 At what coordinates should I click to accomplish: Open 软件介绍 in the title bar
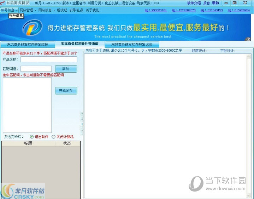click(194, 3)
